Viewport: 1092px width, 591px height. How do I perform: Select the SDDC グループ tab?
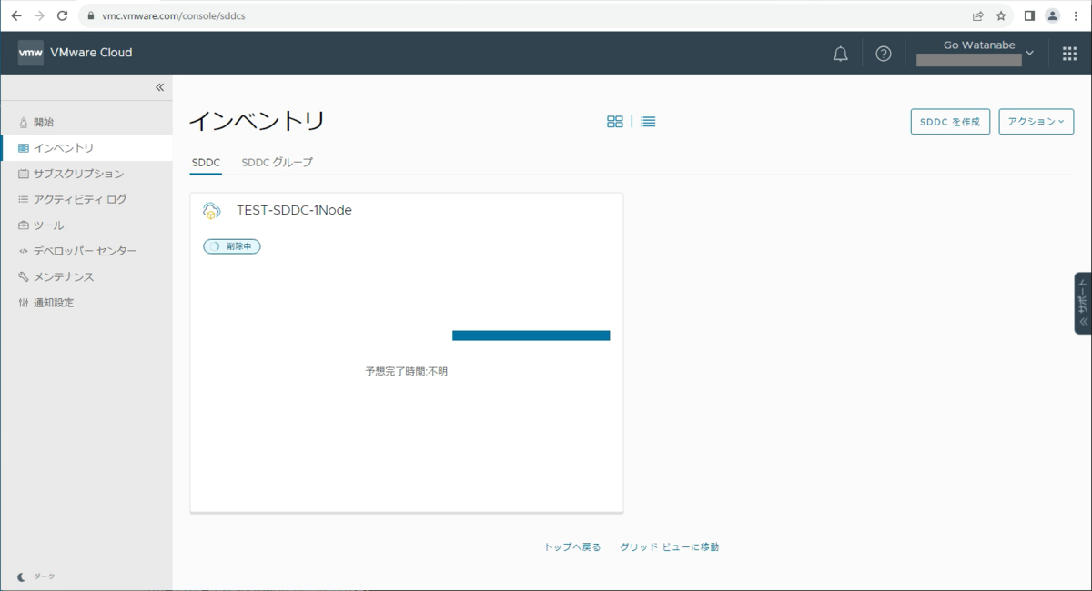(277, 163)
